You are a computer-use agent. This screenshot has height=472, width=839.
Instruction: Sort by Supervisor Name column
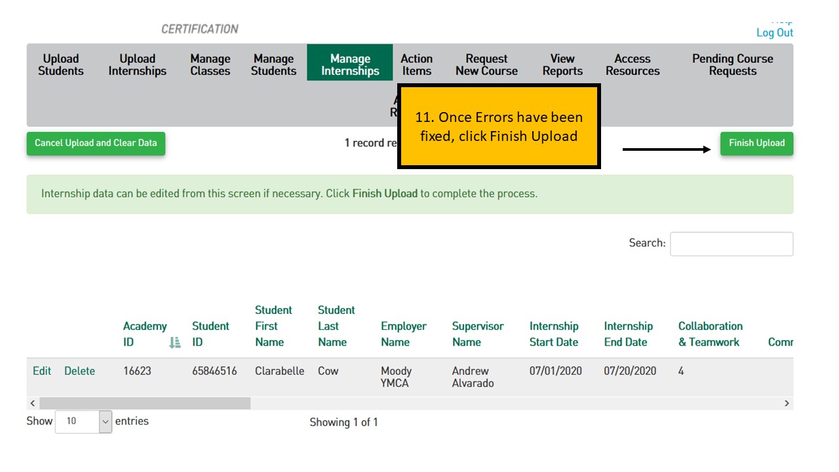point(478,334)
